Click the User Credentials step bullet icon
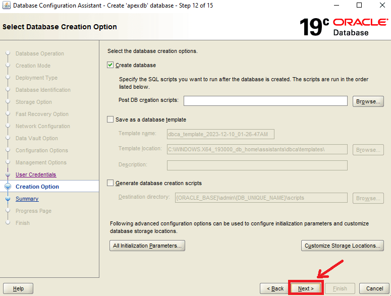 [x=8, y=174]
